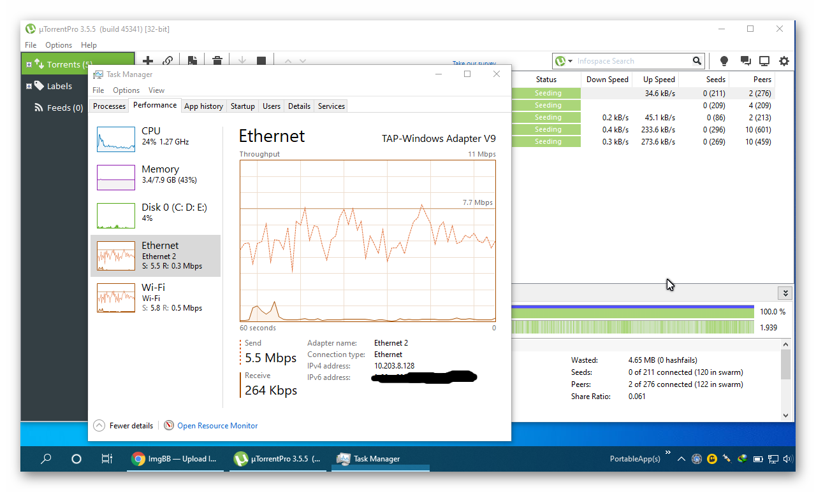Image resolution: width=816 pixels, height=492 pixels.
Task: Click the torrent availability bar showing 1.939
Action: click(632, 327)
